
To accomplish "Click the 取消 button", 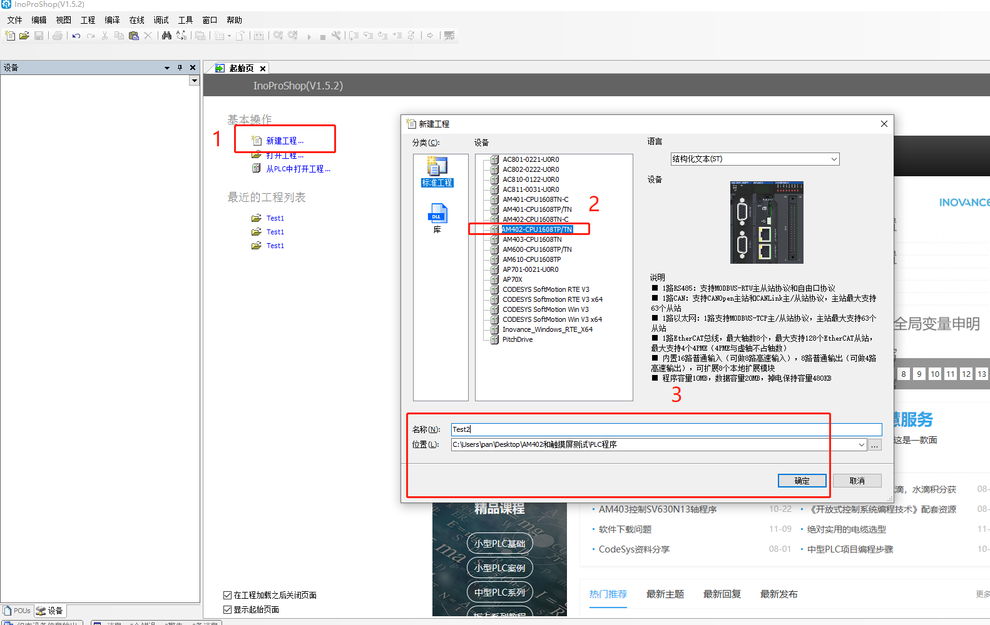I will click(857, 481).
